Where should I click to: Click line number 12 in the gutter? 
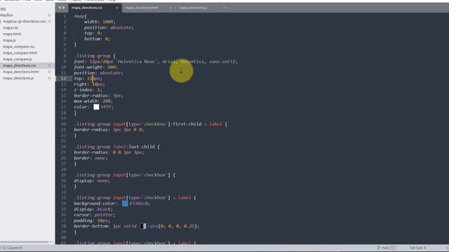coord(63,78)
